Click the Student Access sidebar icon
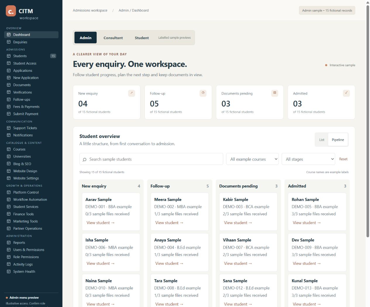370x307 pixels. [x=9, y=63]
